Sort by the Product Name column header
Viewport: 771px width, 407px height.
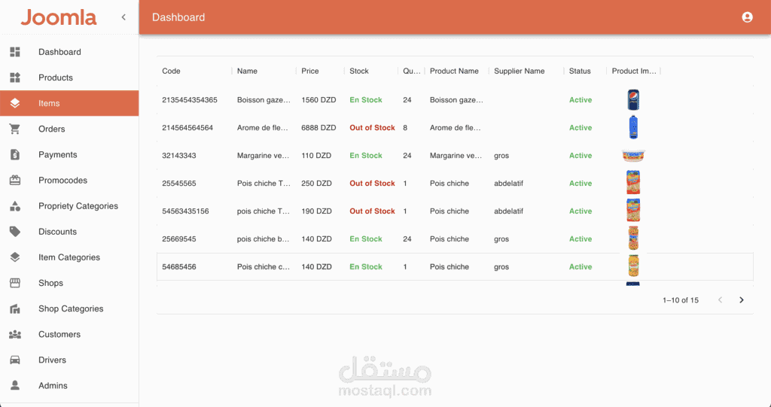454,71
